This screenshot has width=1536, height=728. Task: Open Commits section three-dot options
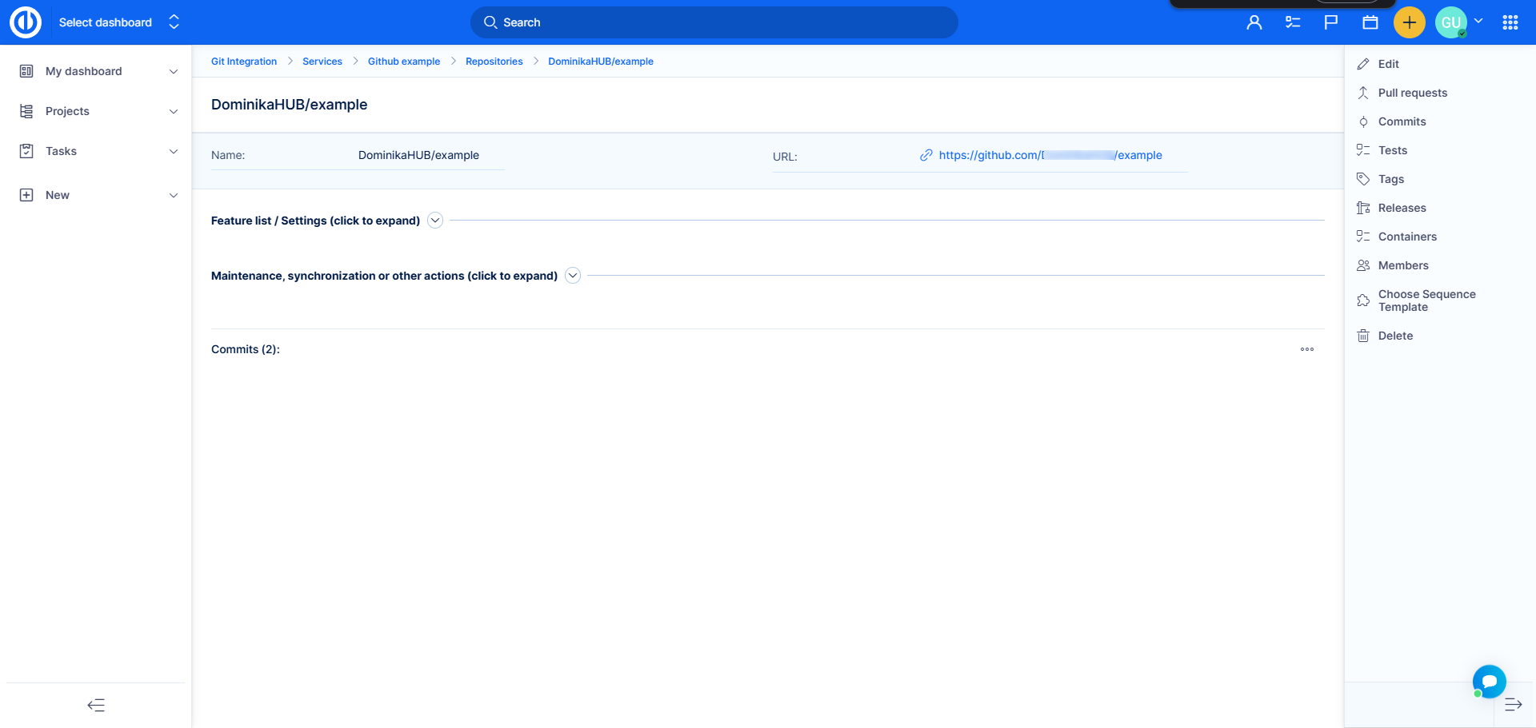1307,349
